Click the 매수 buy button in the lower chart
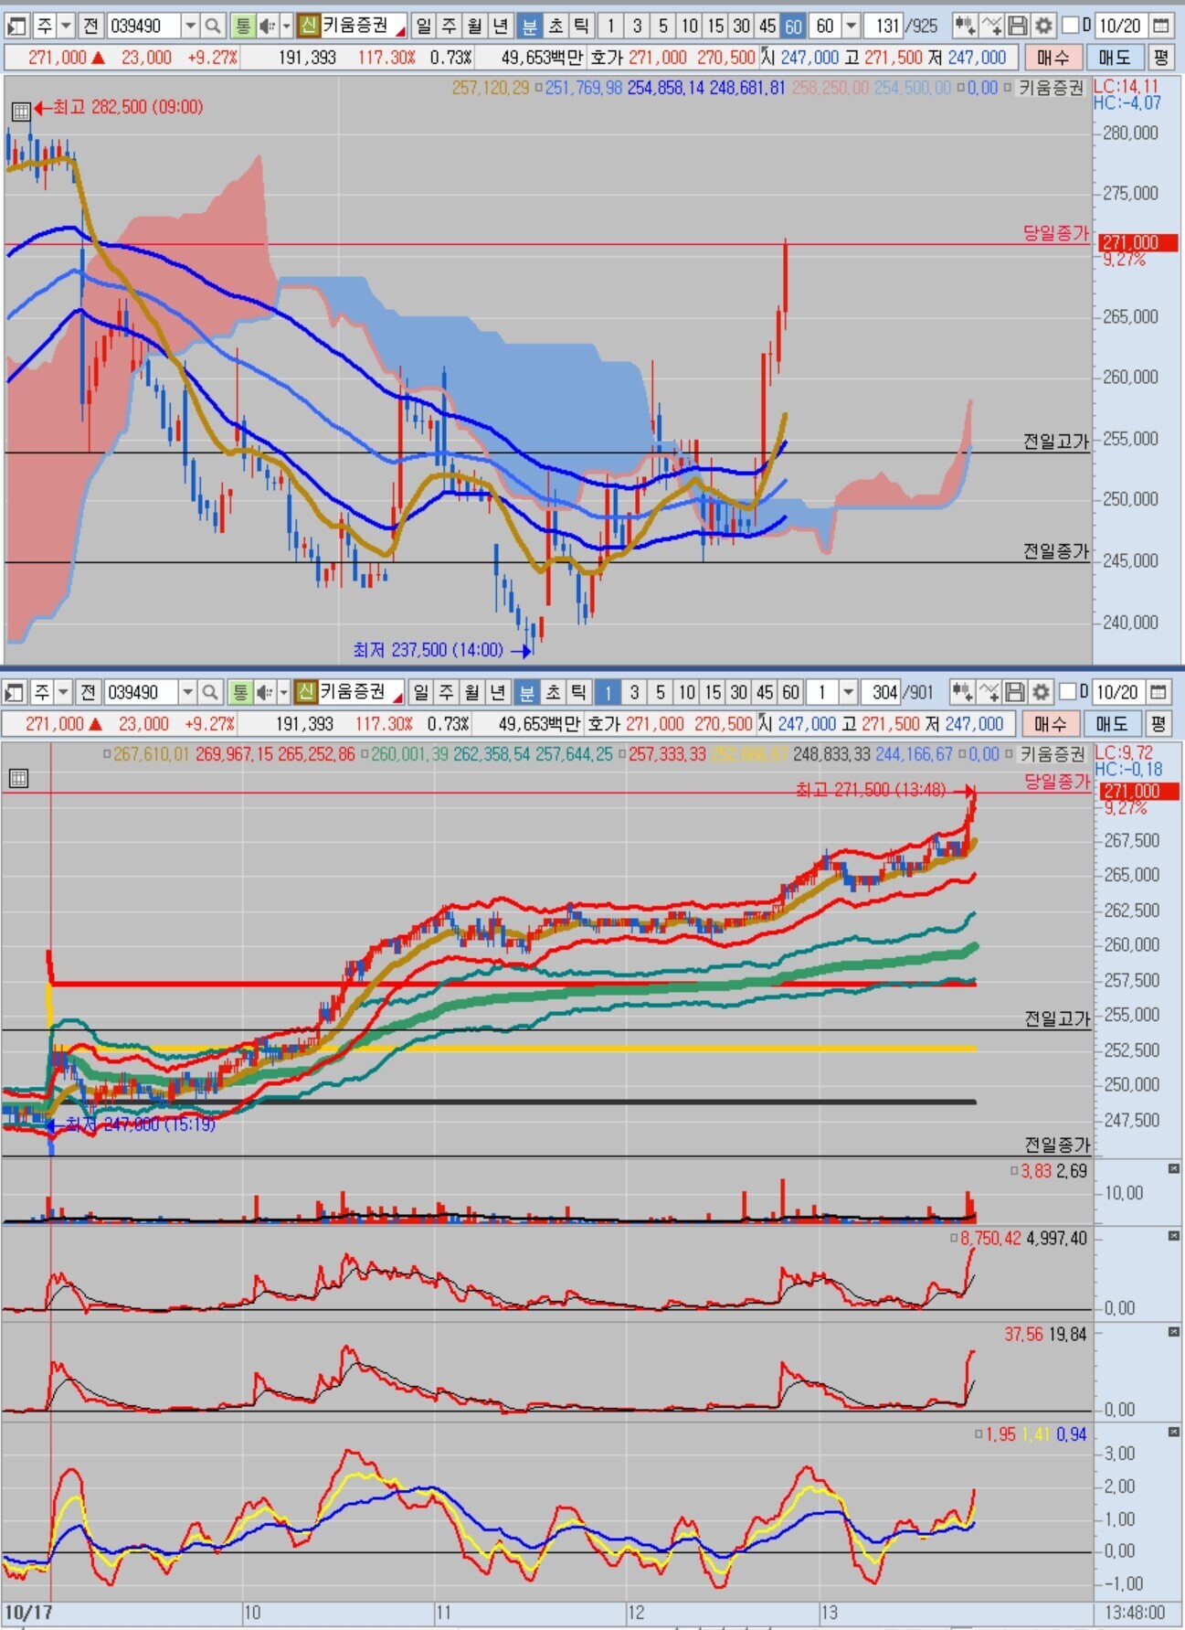This screenshot has height=1630, width=1185. click(1051, 724)
